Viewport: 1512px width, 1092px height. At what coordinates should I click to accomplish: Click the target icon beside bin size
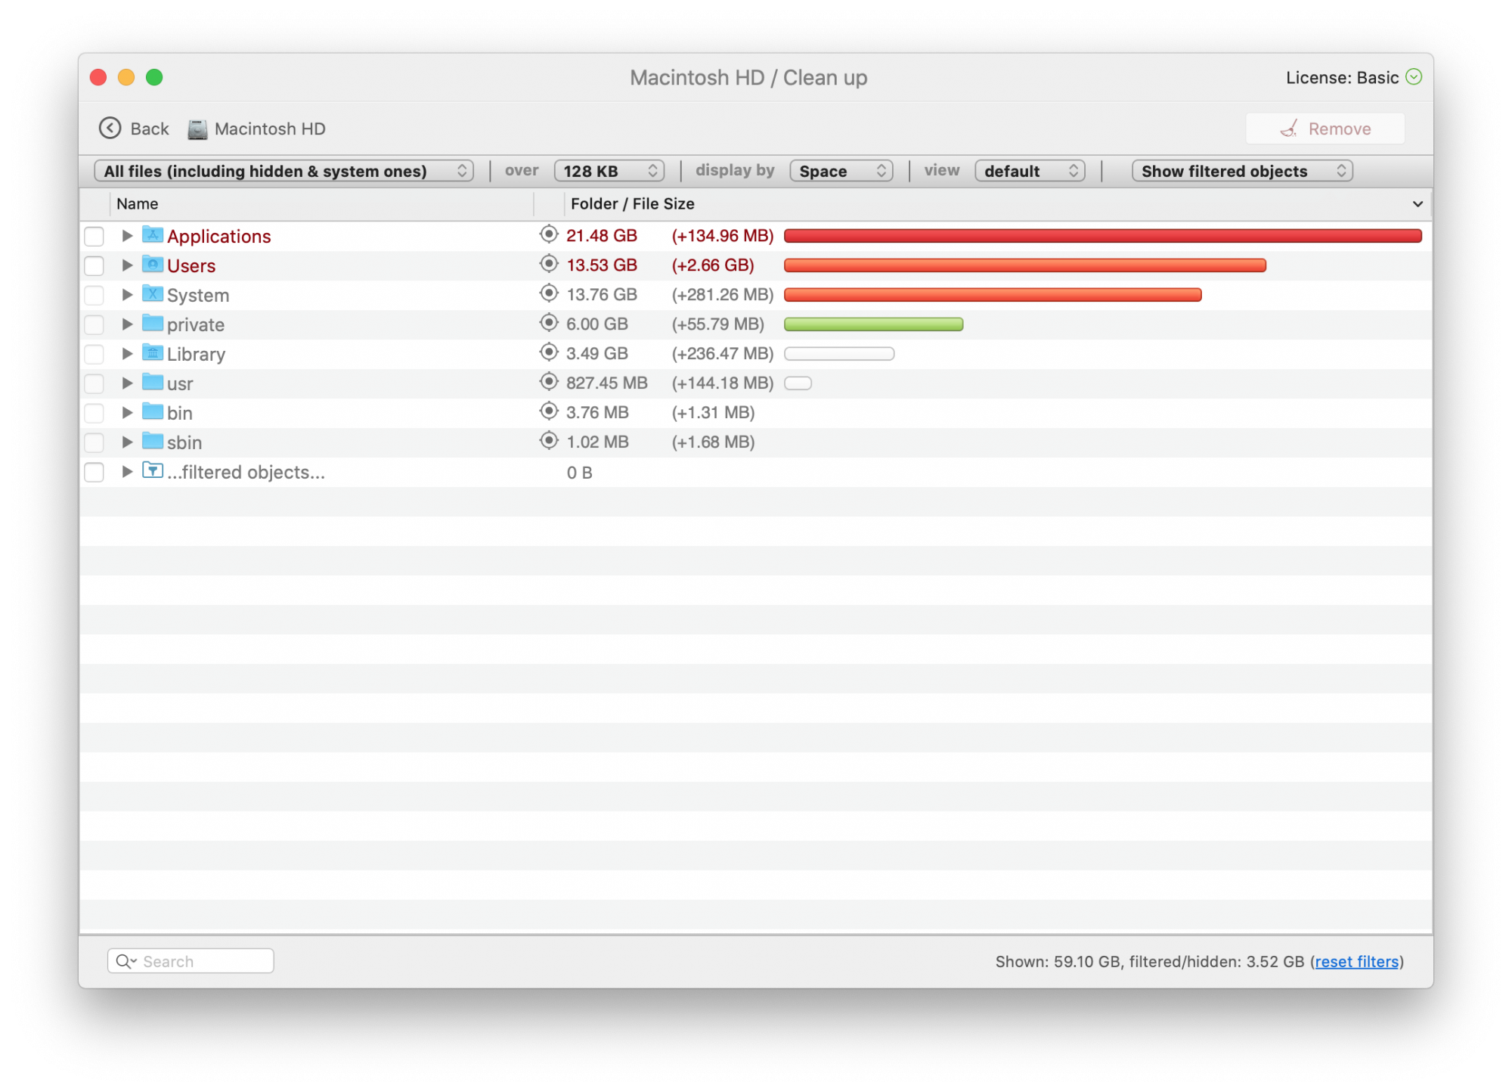(x=549, y=411)
